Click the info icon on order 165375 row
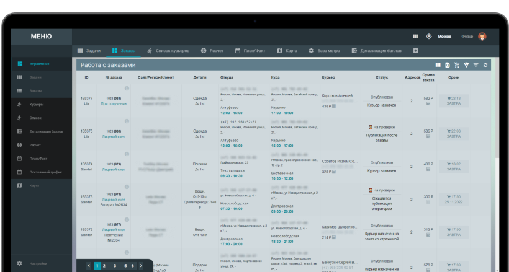 coord(127,121)
